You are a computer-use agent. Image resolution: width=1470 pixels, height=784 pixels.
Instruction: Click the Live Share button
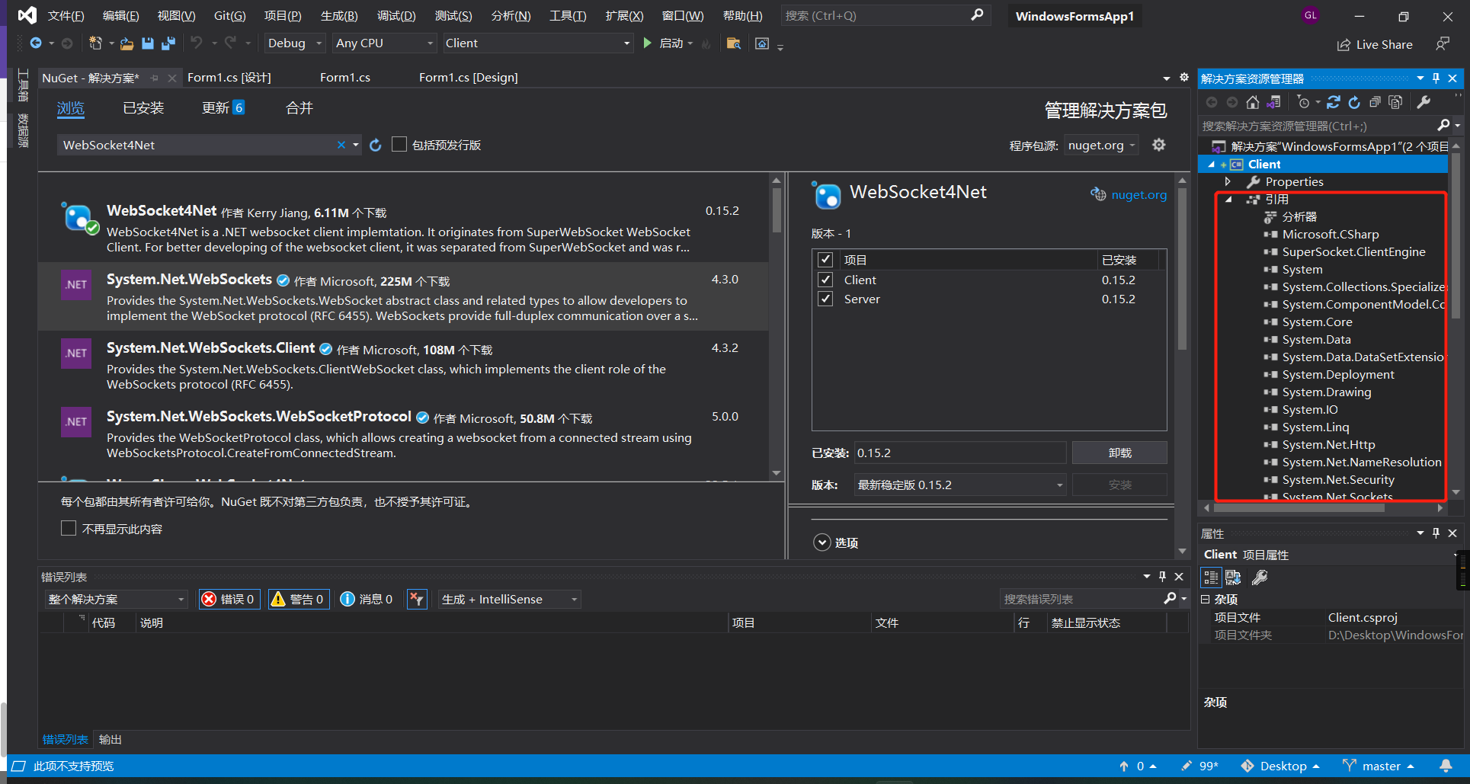(1375, 44)
